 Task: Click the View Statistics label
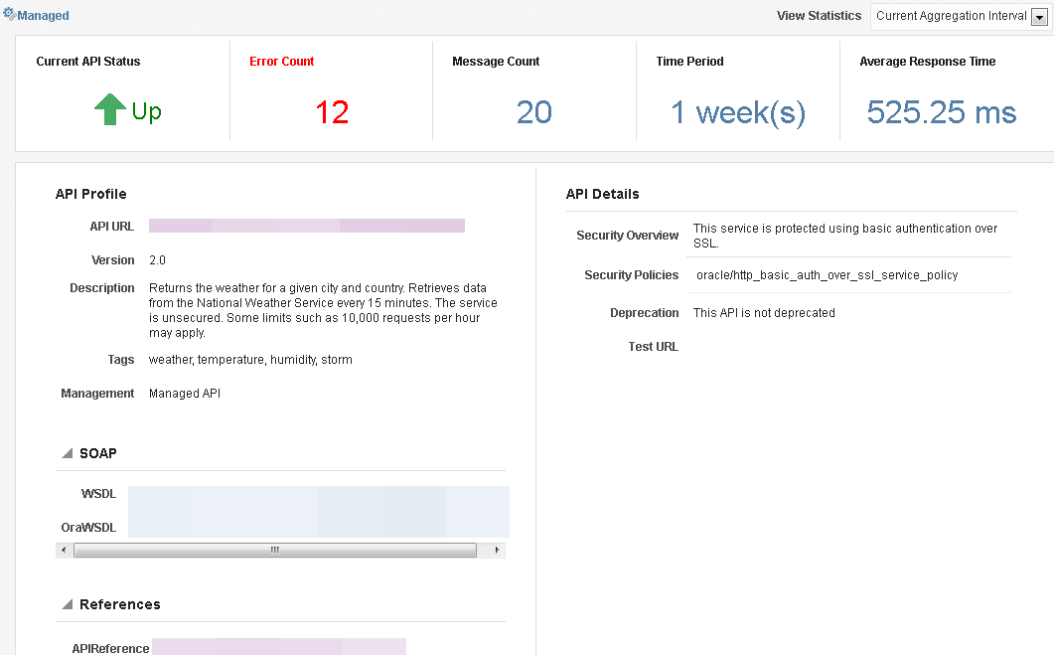[819, 15]
